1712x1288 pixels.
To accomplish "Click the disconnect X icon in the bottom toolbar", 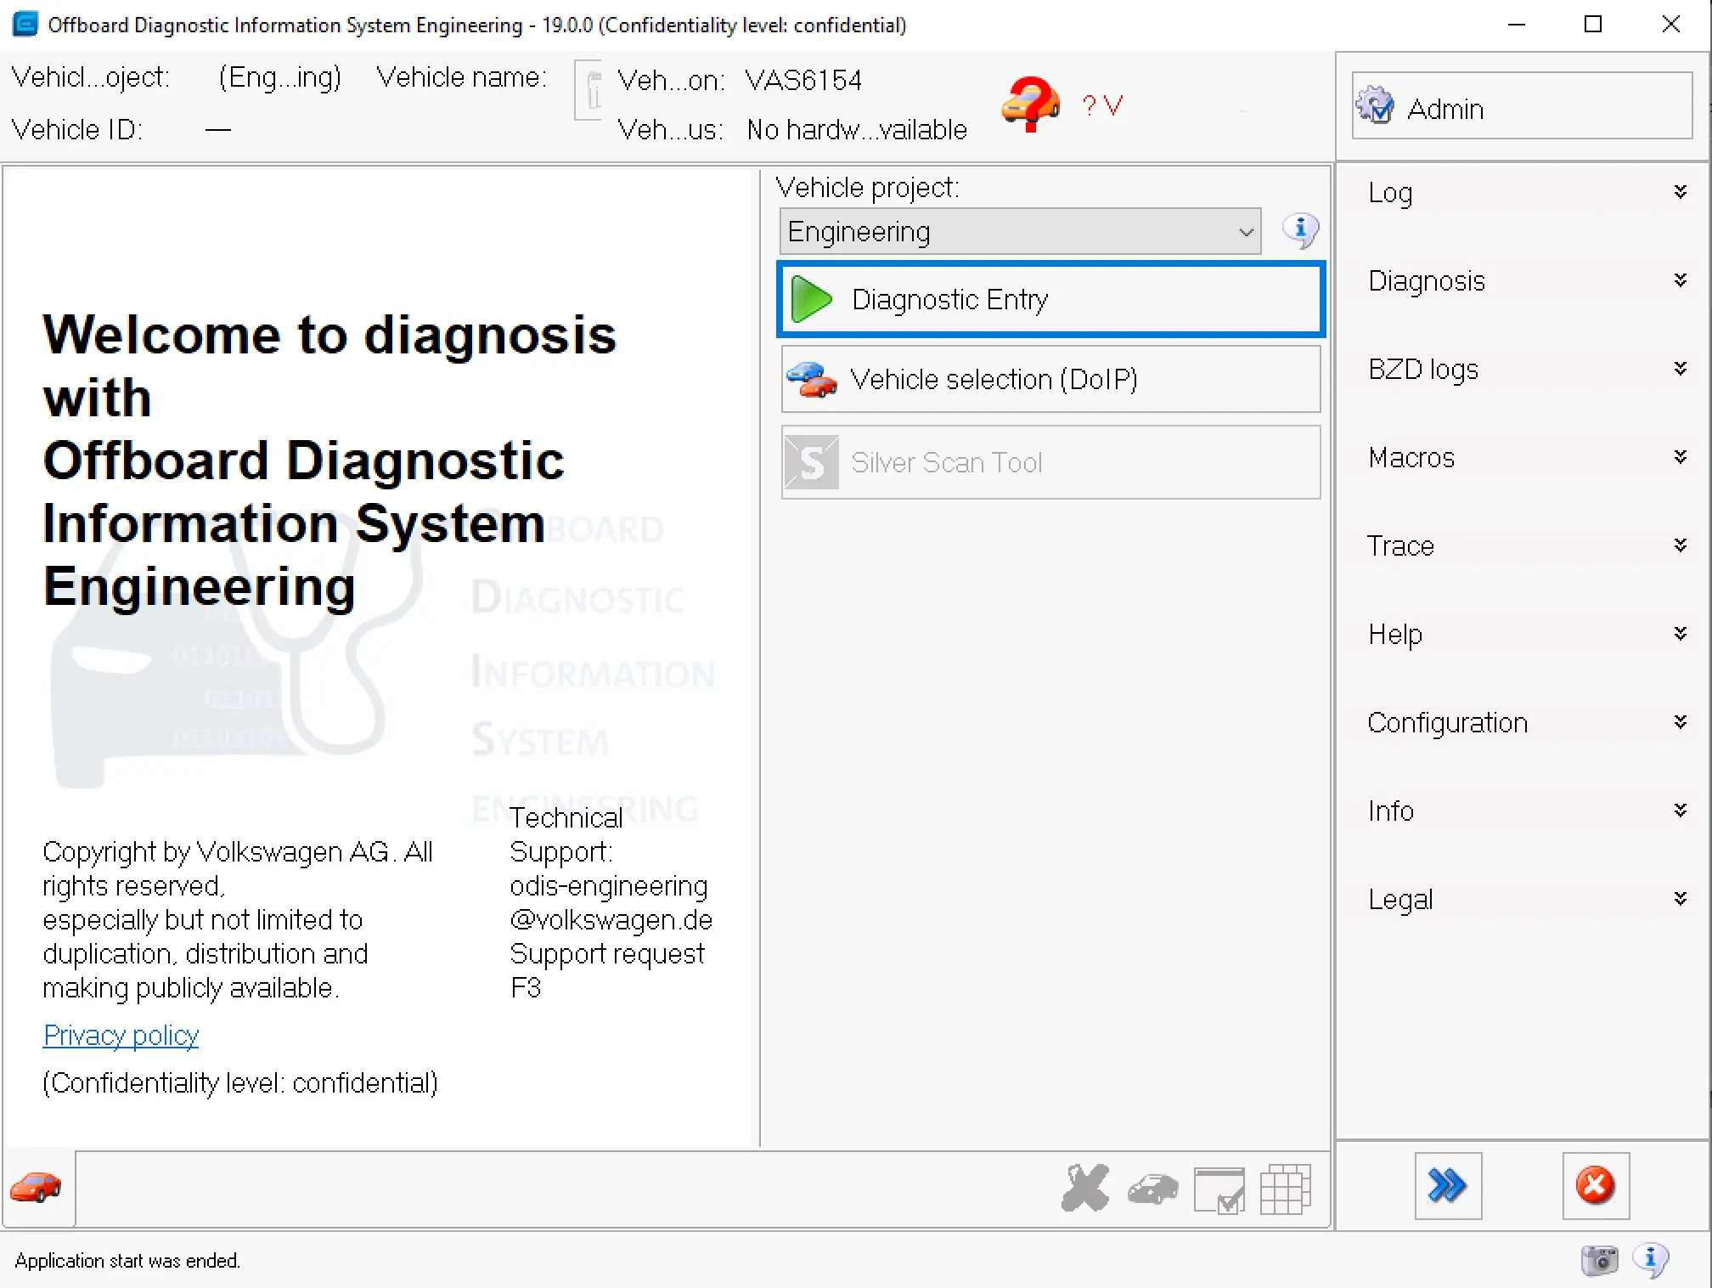I will pos(1086,1187).
